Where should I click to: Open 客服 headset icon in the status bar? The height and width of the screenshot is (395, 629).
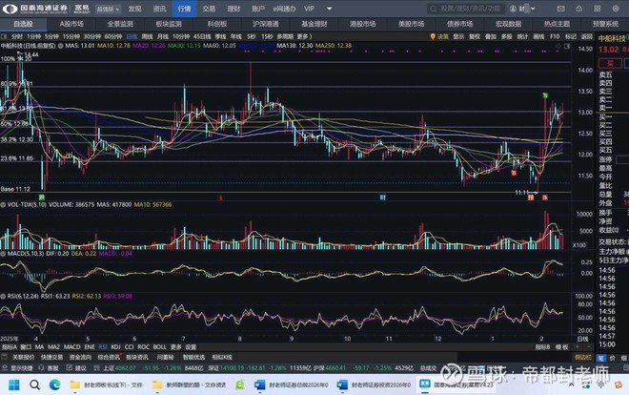coord(41,367)
